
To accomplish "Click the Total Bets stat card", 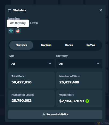I will click(31, 80).
